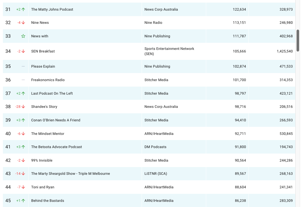The height and width of the screenshot is (207, 303).
Task: Click the LiSTNR (SCA) publisher cell
Action: pyautogui.click(x=156, y=174)
